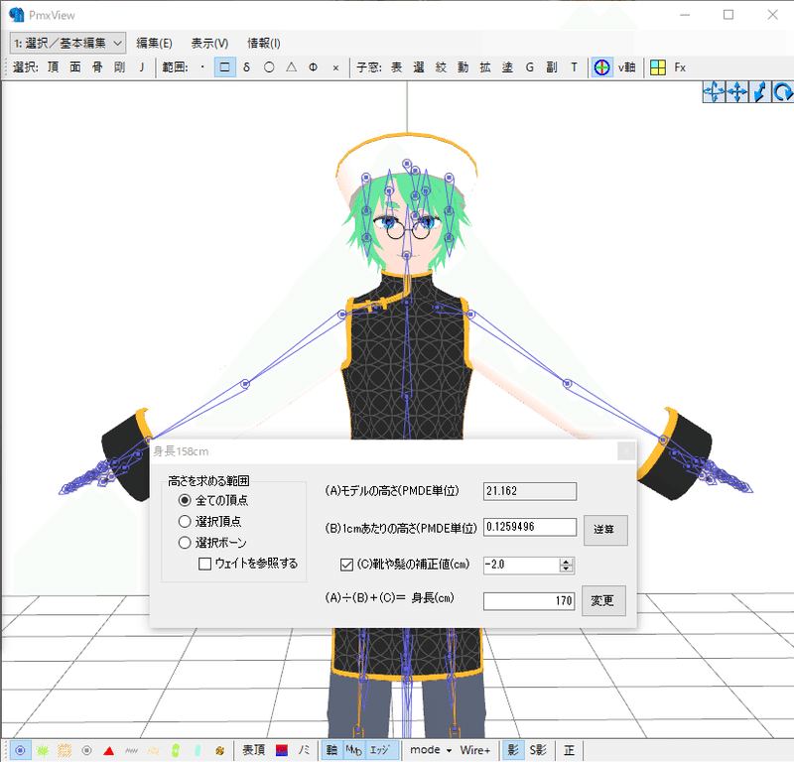This screenshot has height=762, width=794.
Task: Click the red-blue gradient swatch icon
Action: 282,750
